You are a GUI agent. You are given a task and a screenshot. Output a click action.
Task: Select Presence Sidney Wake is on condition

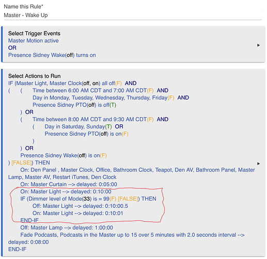(64, 155)
